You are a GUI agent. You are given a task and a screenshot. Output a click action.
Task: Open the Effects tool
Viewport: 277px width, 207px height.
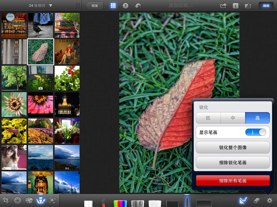click(x=53, y=201)
